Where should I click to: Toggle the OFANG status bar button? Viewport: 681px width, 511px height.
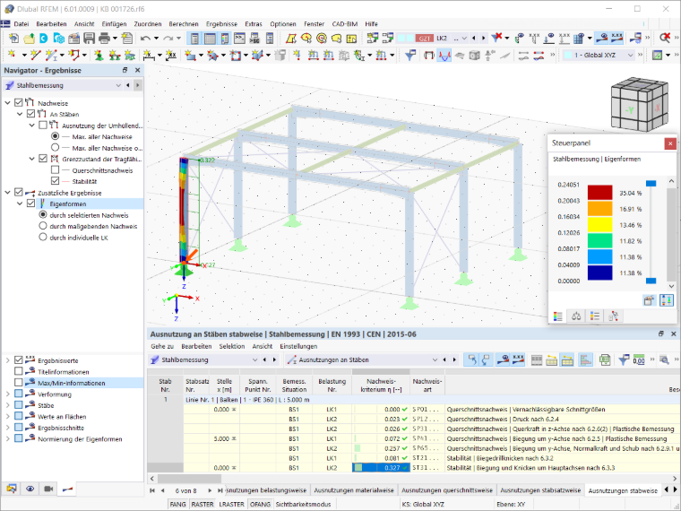coord(260,504)
